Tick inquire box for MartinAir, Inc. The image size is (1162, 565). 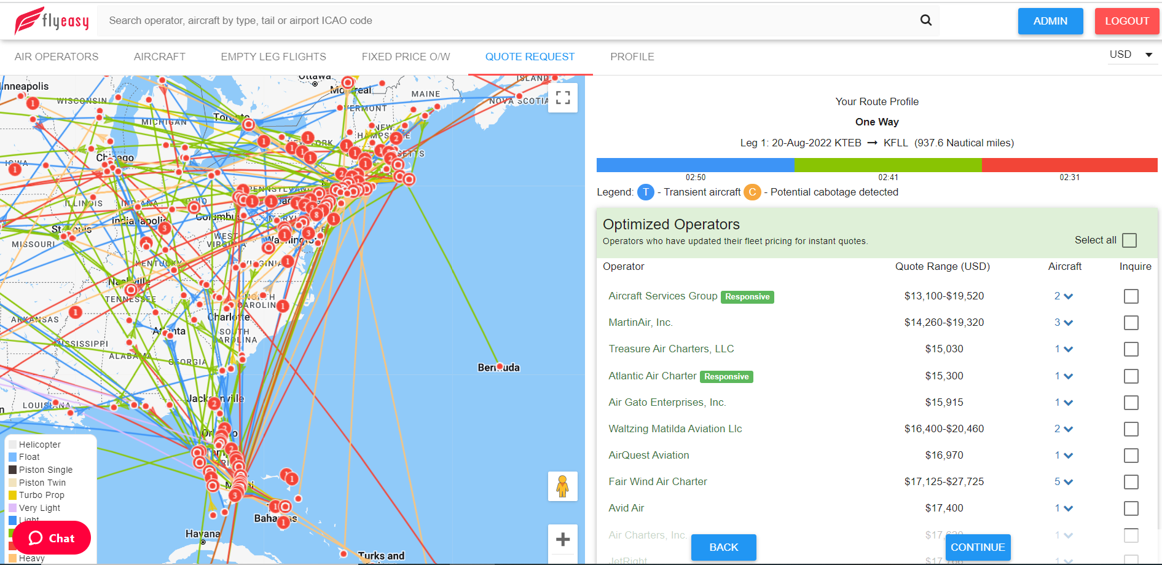(x=1131, y=323)
